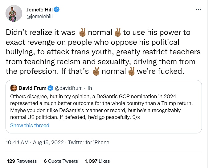Show the 1,097 Likes list
This screenshot has width=209, height=168.
tap(97, 161)
